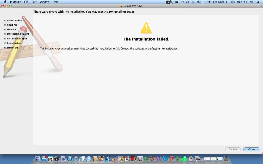Open the File menu

coord(26,2)
